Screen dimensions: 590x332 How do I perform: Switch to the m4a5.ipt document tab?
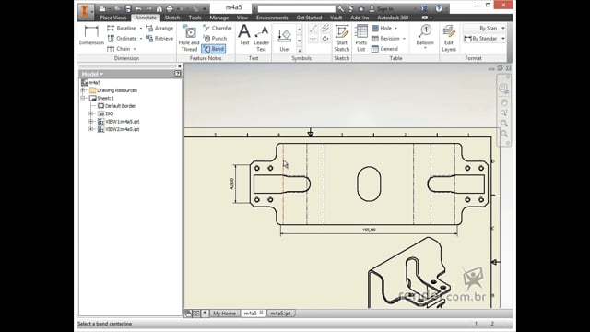click(280, 314)
